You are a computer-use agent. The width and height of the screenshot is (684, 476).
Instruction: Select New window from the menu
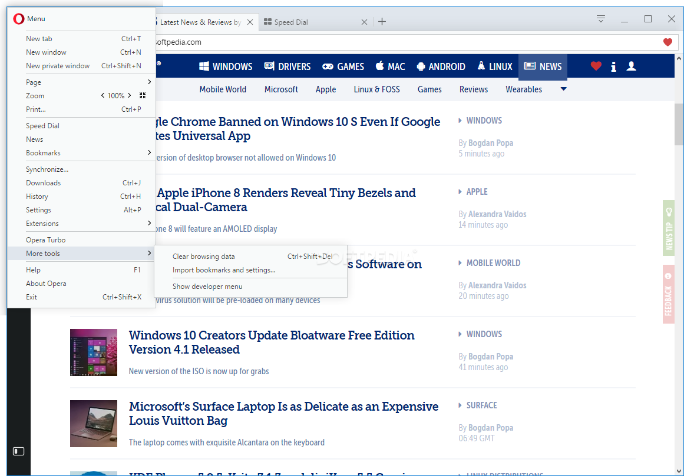[81, 52]
